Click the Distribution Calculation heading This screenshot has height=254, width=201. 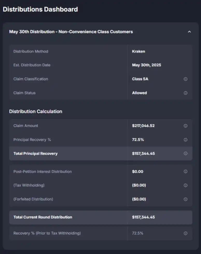pos(36,111)
